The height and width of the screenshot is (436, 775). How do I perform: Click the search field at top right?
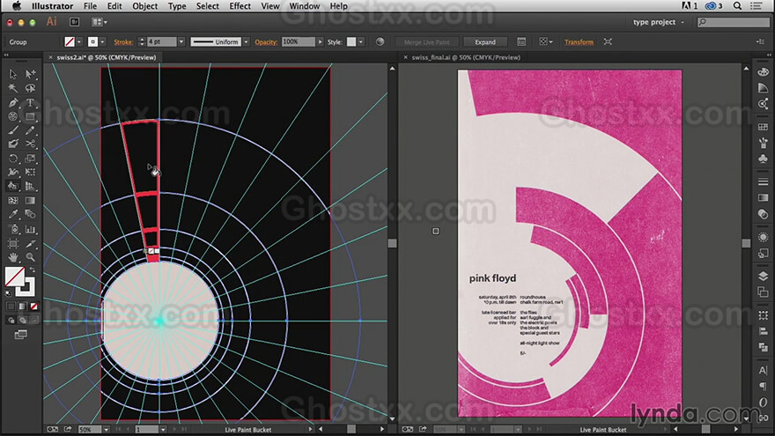pos(734,22)
